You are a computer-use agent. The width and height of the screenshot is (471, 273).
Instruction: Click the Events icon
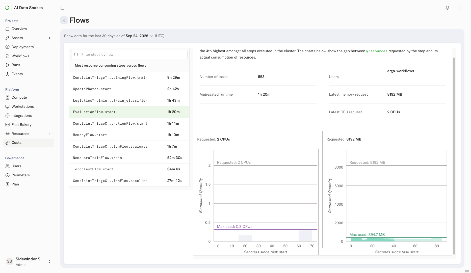(8, 74)
